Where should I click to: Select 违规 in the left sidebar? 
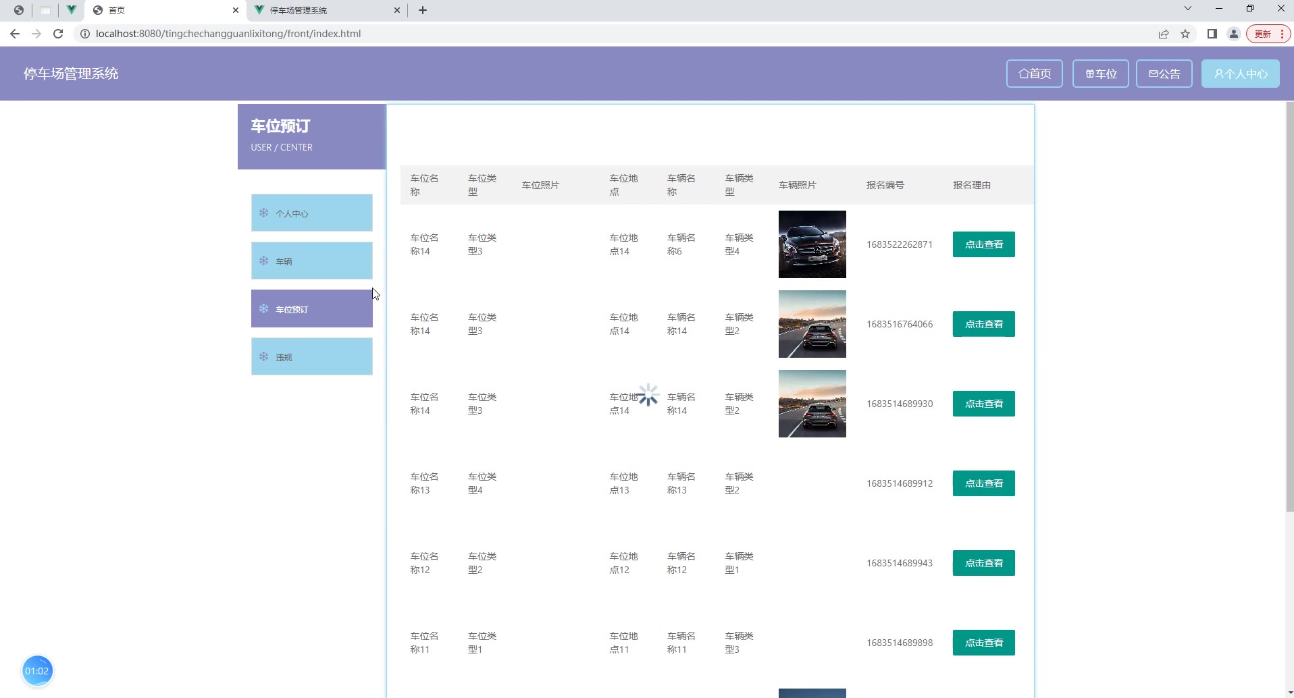point(311,356)
